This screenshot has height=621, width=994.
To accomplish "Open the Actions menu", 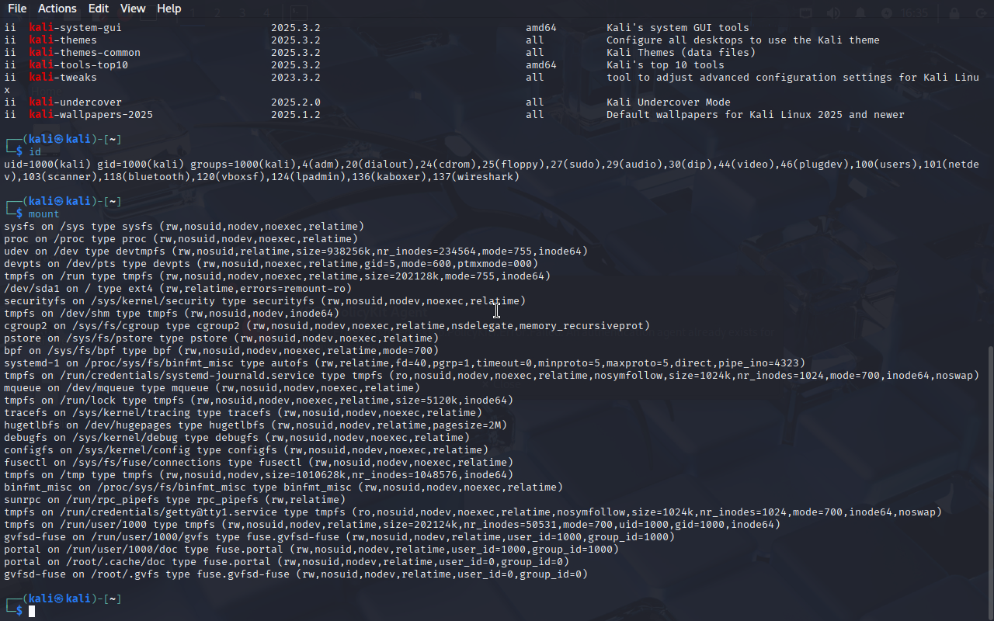I will coord(57,9).
